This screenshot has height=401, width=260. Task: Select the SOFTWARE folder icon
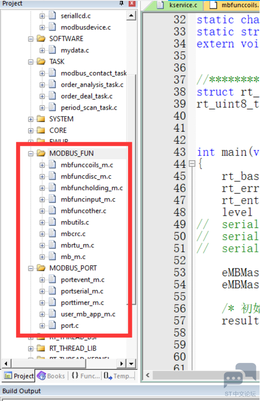click(41, 39)
